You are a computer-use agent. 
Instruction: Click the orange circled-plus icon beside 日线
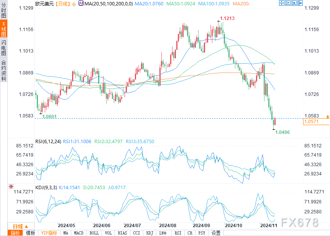74,4
